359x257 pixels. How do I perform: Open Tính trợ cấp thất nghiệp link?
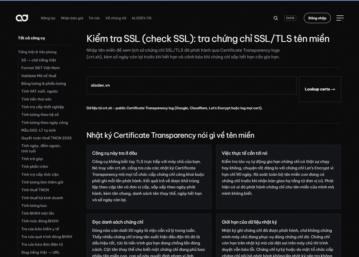[43, 107]
